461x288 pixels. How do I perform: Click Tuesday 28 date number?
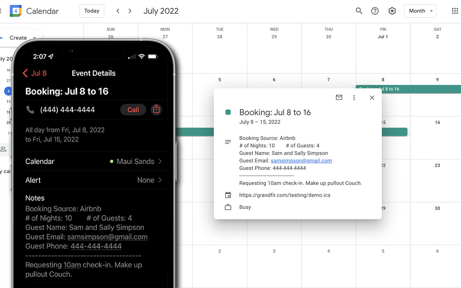point(220,37)
